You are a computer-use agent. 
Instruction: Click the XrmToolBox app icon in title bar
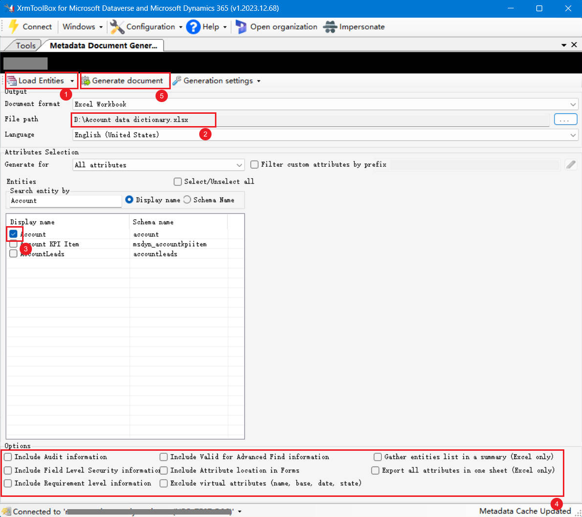pyautogui.click(x=9, y=8)
